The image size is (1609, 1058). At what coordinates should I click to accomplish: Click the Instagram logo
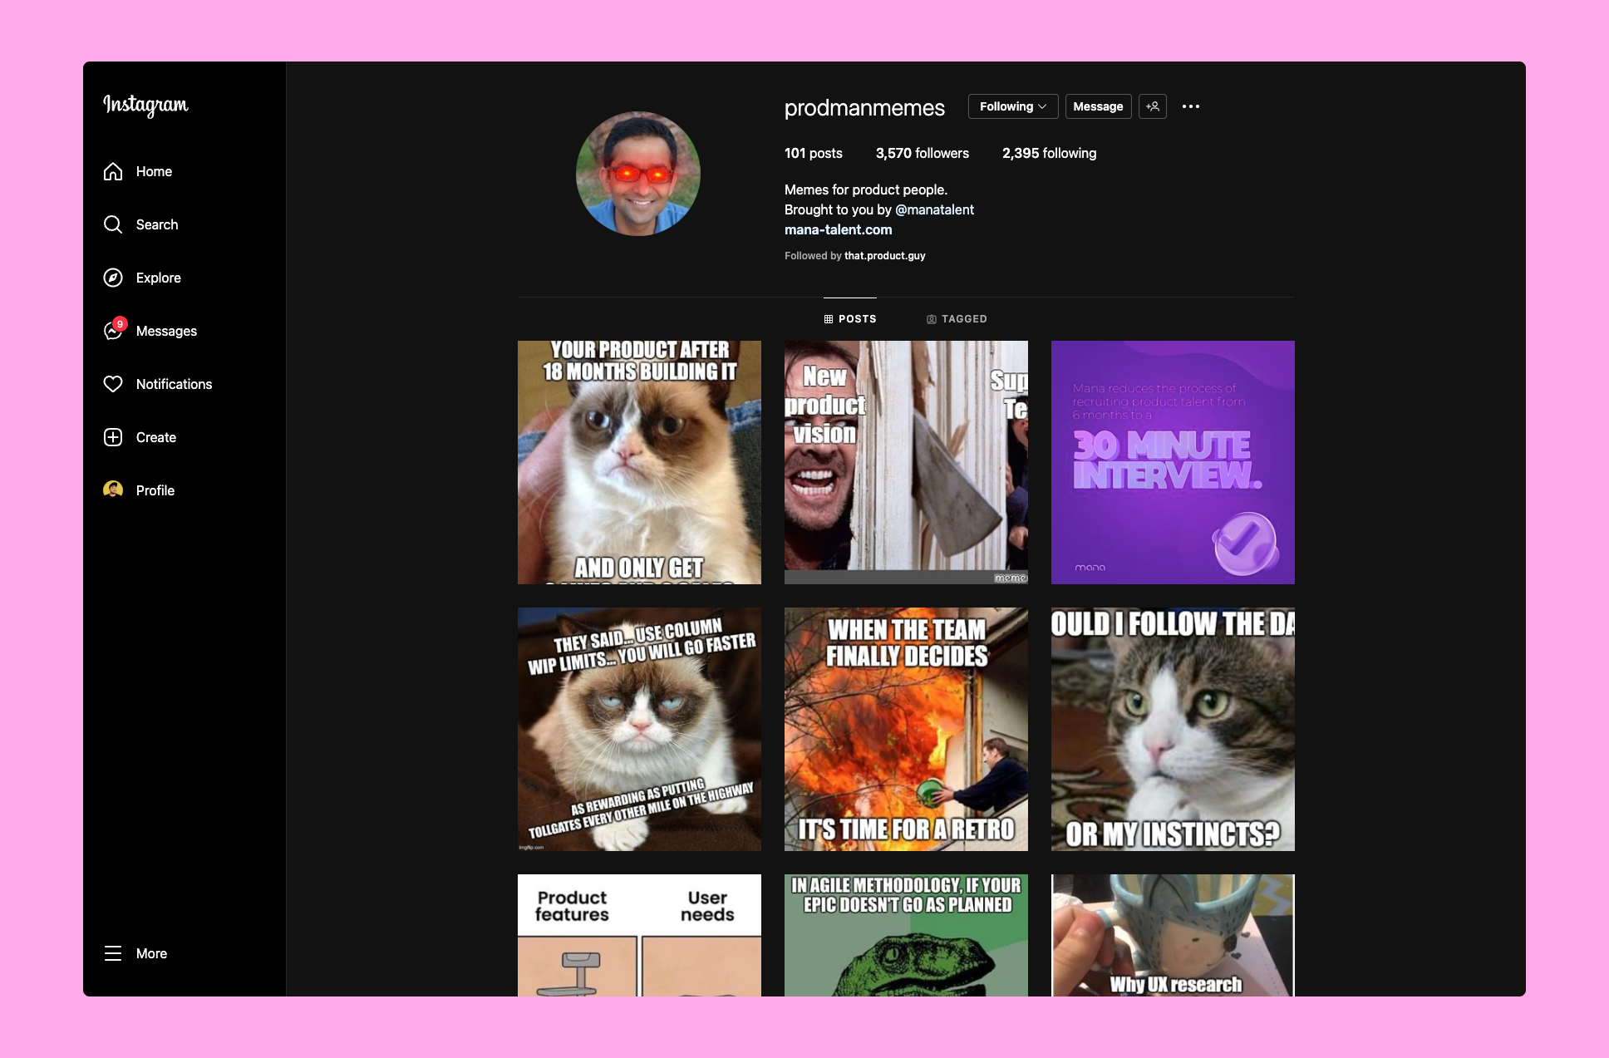point(145,105)
